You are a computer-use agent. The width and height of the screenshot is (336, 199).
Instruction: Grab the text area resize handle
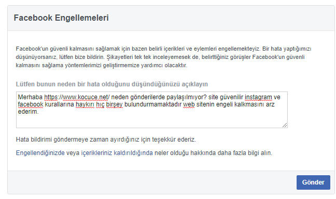click(285, 125)
